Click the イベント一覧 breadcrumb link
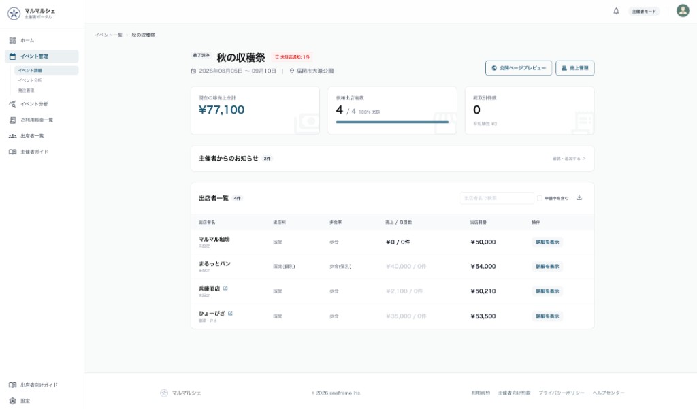 (108, 35)
